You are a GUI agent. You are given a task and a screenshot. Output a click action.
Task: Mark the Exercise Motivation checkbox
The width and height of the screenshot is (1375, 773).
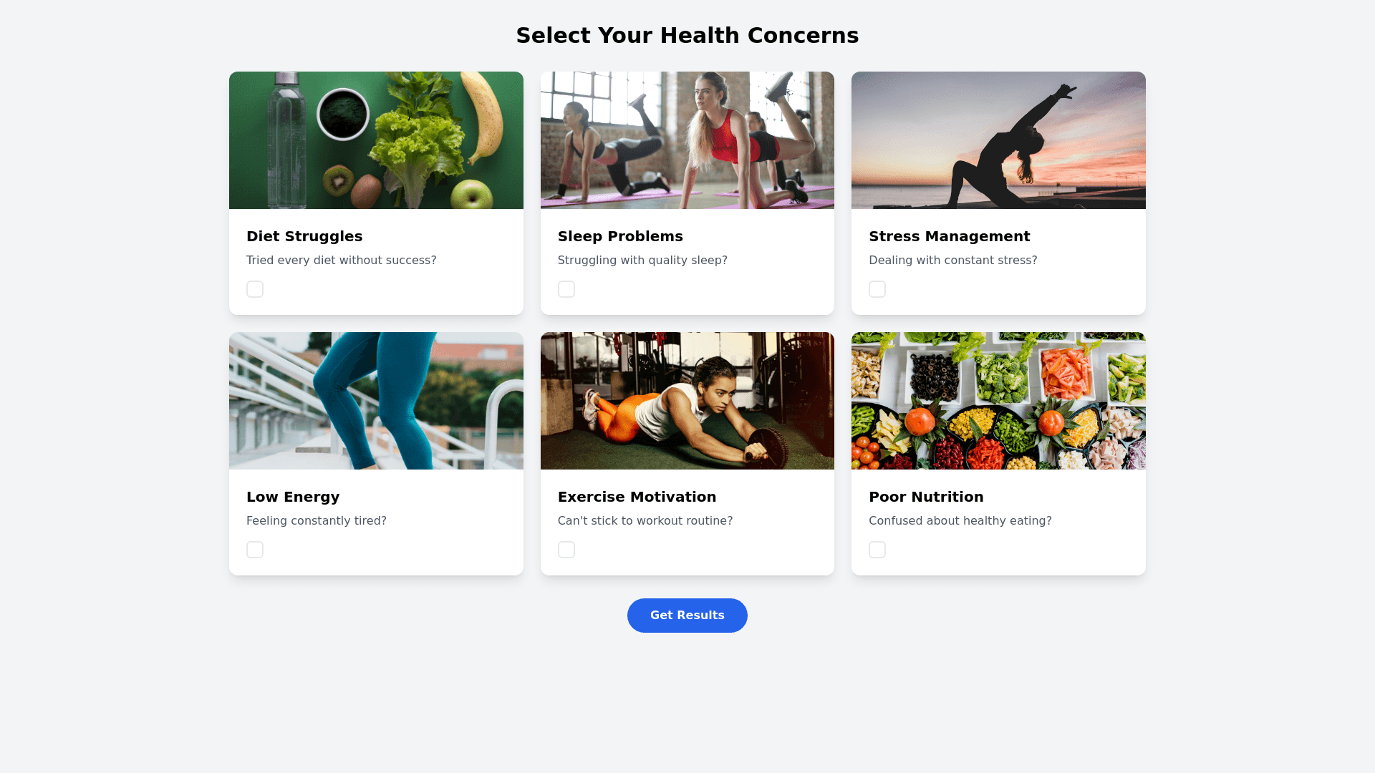click(566, 550)
